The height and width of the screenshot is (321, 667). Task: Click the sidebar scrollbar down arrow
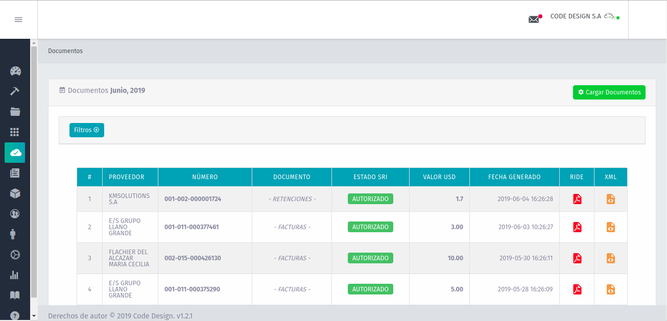34,316
